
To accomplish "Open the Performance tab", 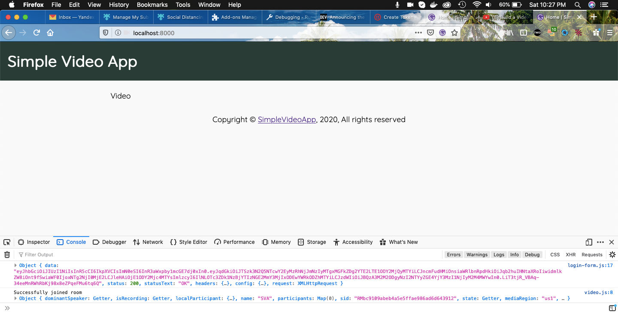I will pyautogui.click(x=234, y=242).
